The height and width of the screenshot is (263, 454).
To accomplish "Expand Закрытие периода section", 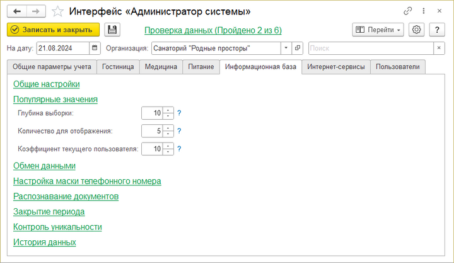I will click(49, 212).
